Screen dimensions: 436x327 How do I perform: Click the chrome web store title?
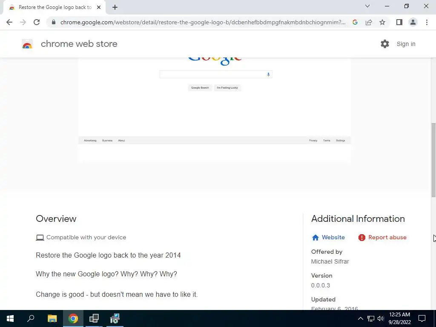coord(79,44)
